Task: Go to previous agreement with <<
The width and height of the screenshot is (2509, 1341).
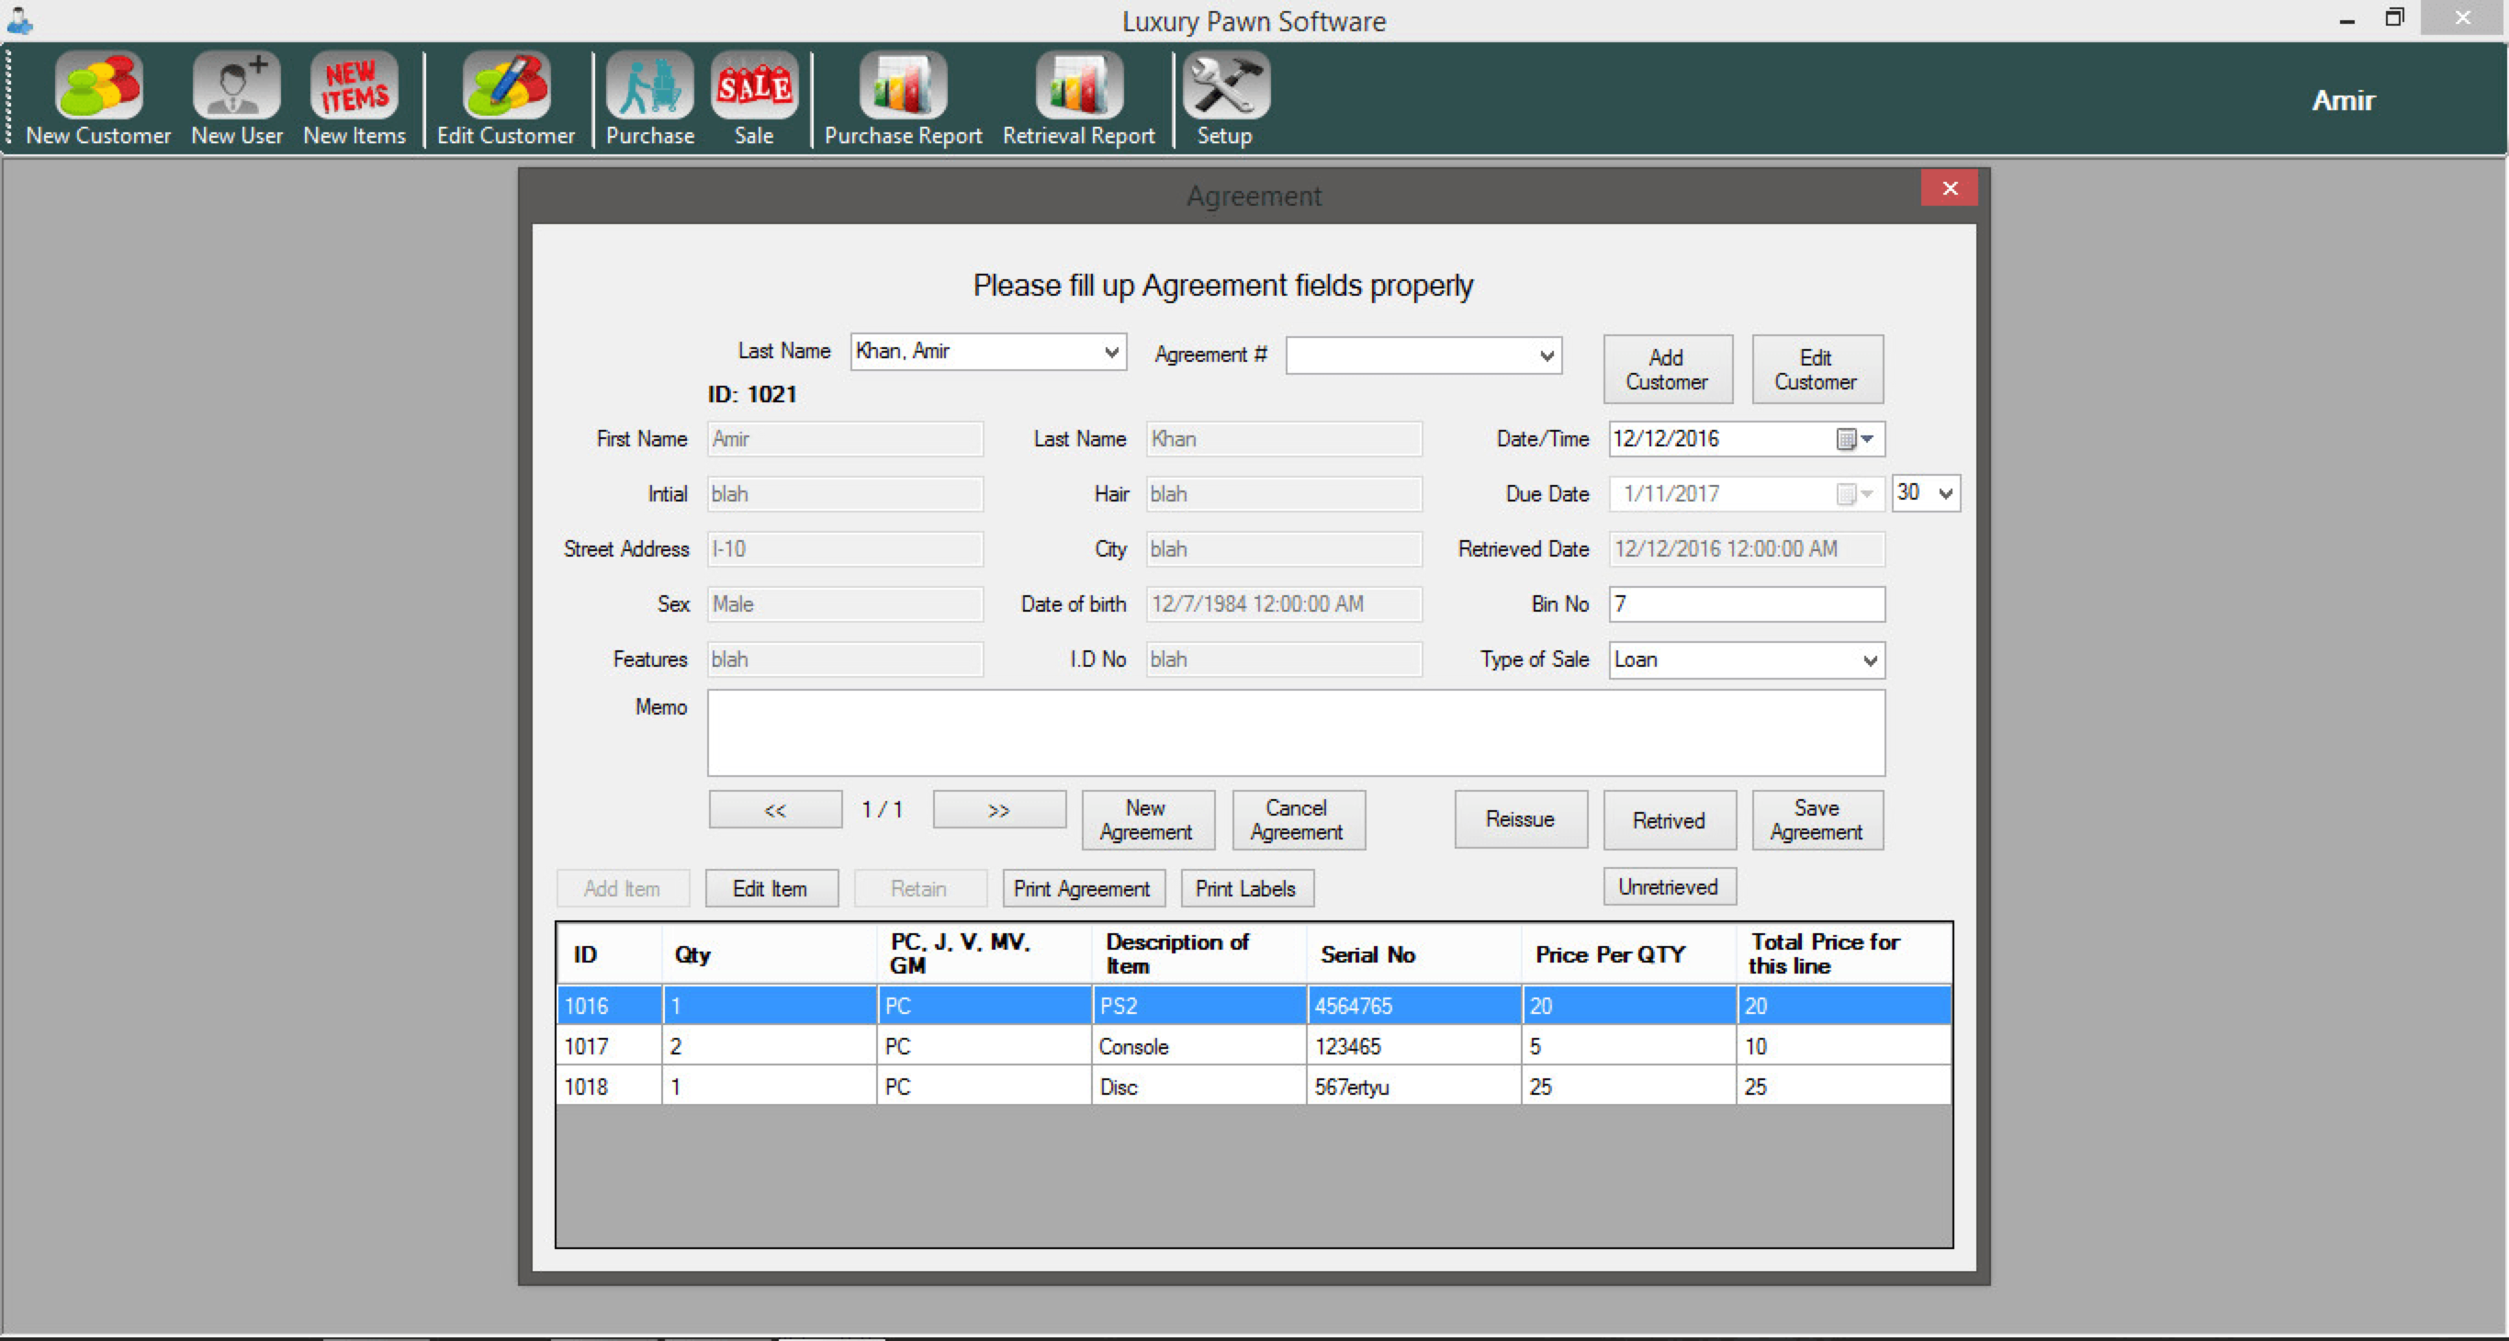Action: [x=775, y=809]
